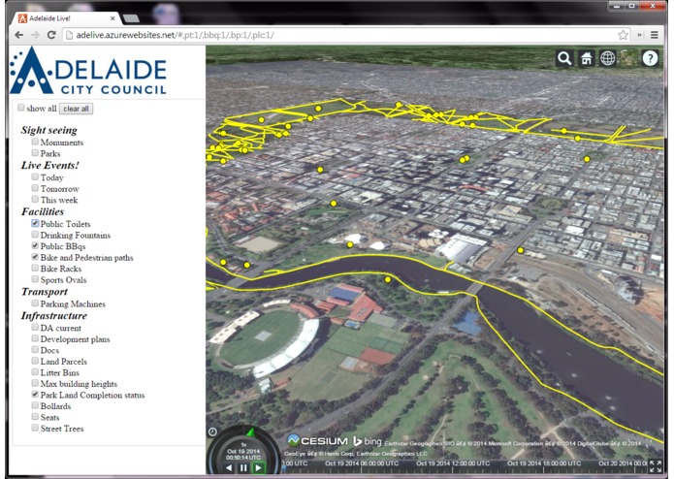Enable the Parks checkbox
The height and width of the screenshot is (479, 674).
[x=35, y=152]
